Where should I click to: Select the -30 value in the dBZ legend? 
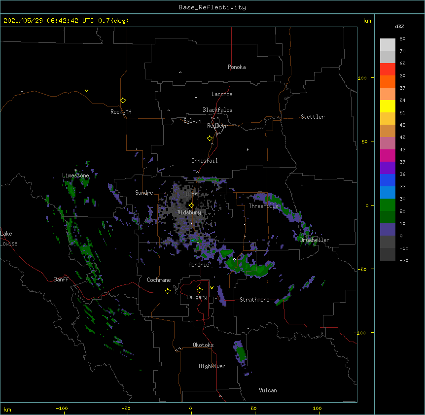click(404, 261)
